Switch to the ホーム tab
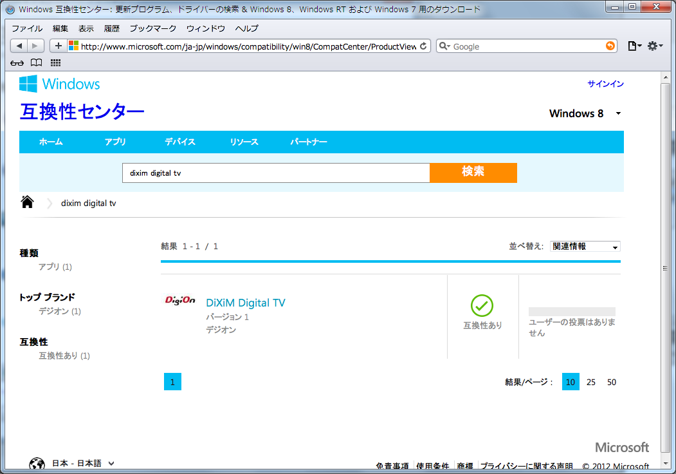676x474 pixels. (51, 142)
